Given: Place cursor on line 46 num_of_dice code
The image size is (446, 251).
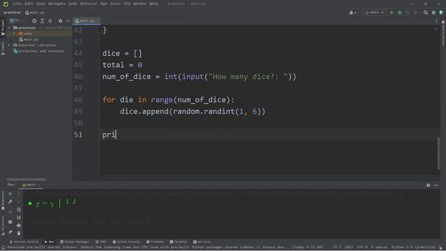Looking at the screenshot, I should coord(127,77).
